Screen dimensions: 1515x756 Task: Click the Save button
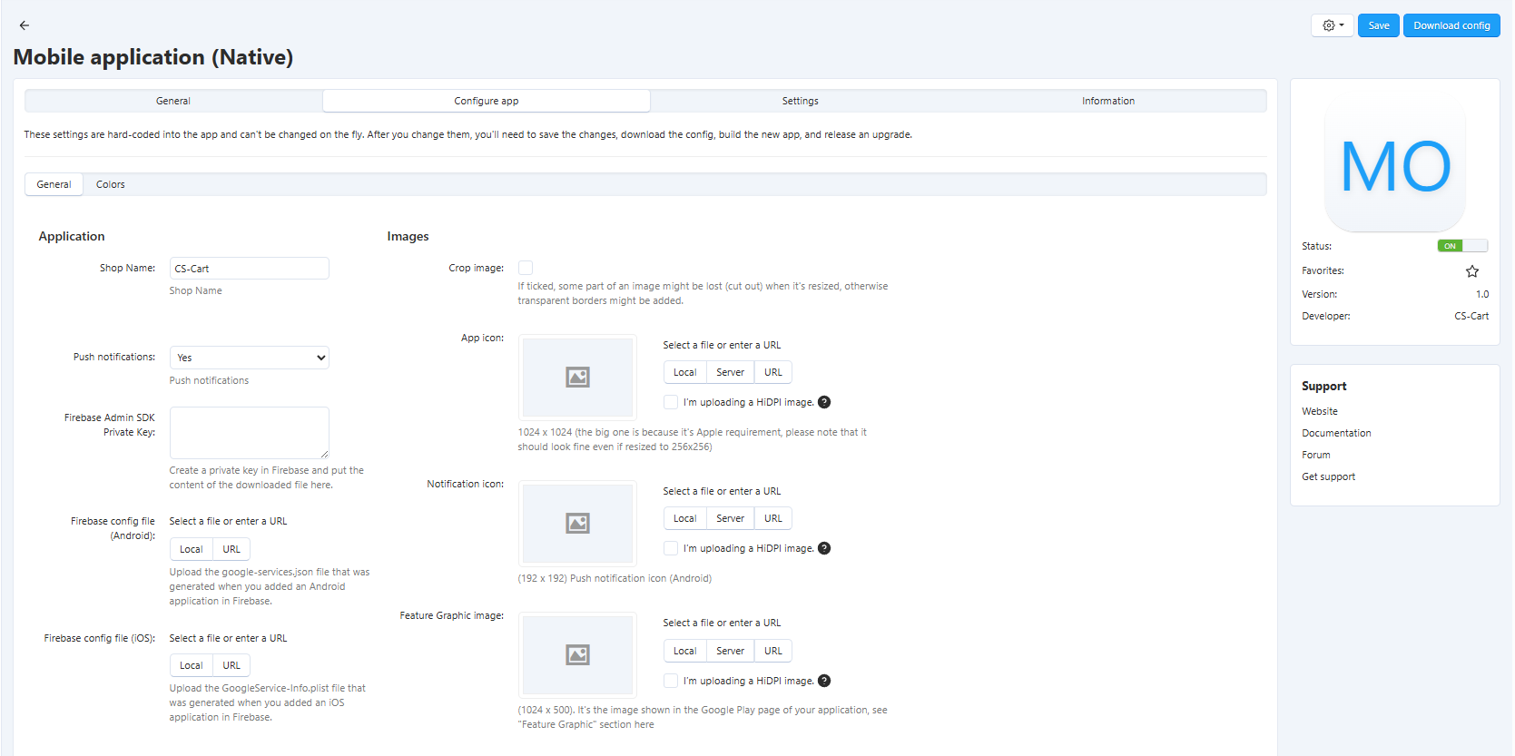(1379, 25)
